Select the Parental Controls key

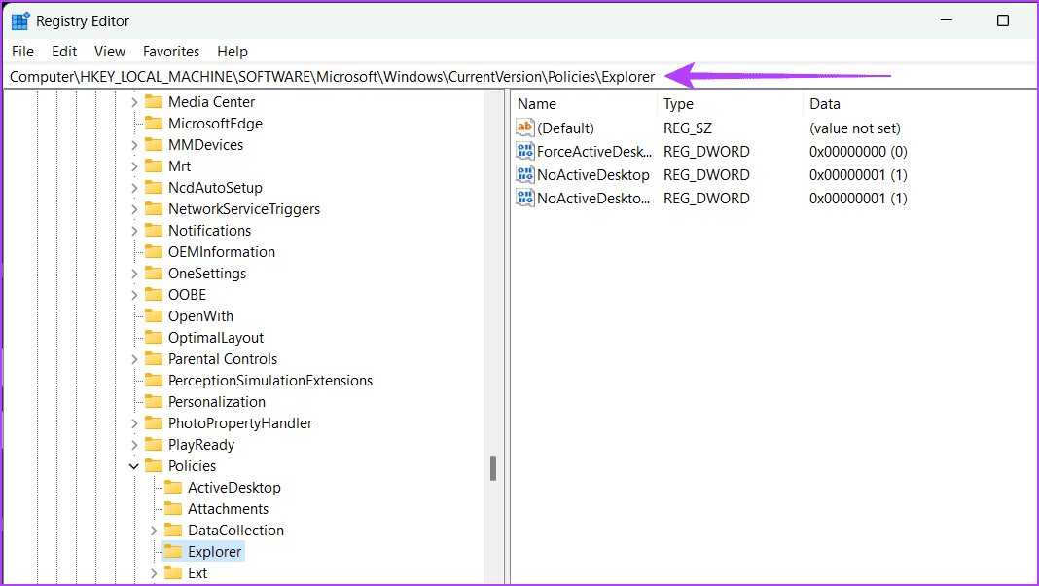pyautogui.click(x=223, y=358)
